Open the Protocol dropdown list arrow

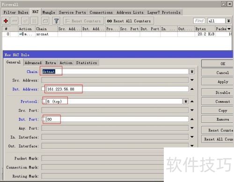[186, 102]
